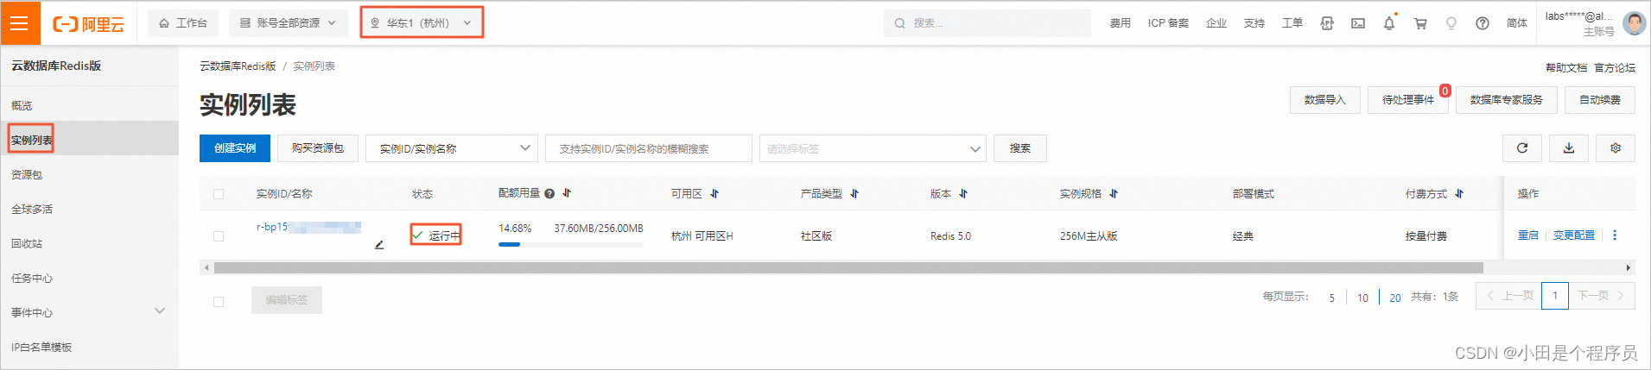Click the 自动续费 button

click(x=1599, y=100)
